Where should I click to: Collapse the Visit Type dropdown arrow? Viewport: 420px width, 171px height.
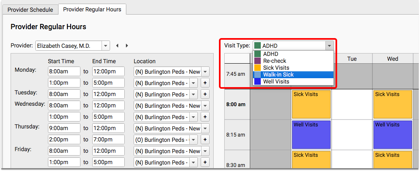click(329, 46)
